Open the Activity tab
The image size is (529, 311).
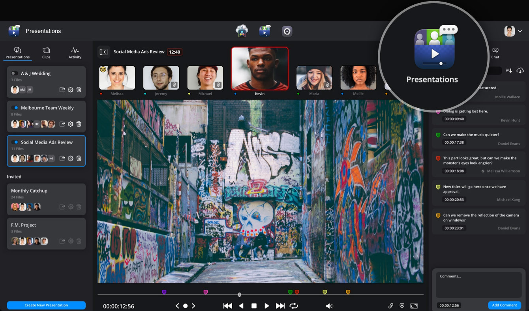pyautogui.click(x=75, y=52)
